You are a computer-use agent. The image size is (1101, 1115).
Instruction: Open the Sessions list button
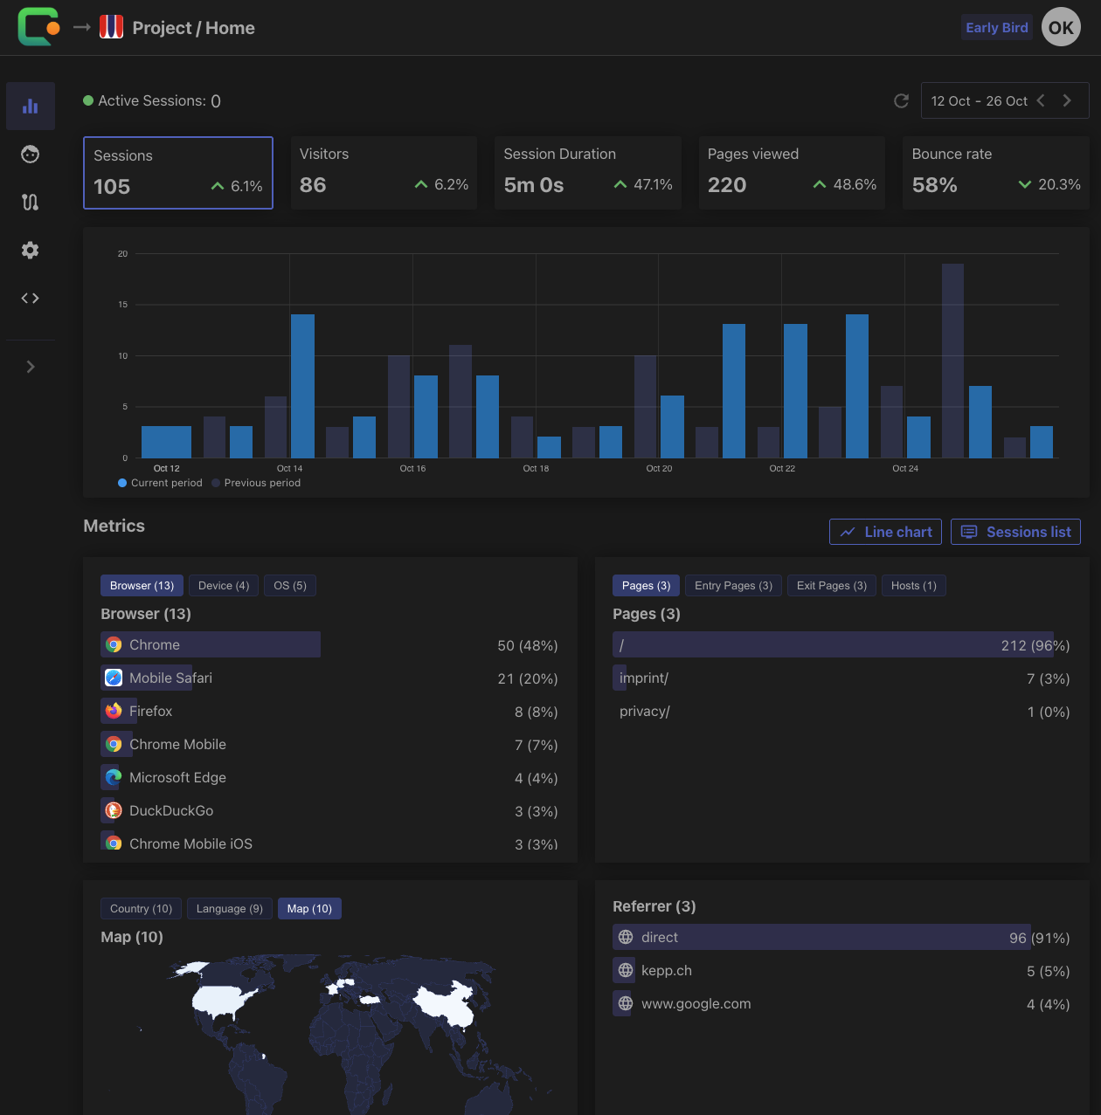pos(1015,532)
